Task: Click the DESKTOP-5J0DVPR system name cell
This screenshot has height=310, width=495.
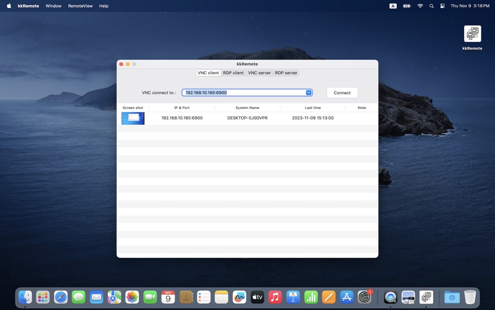Action: coord(247,118)
